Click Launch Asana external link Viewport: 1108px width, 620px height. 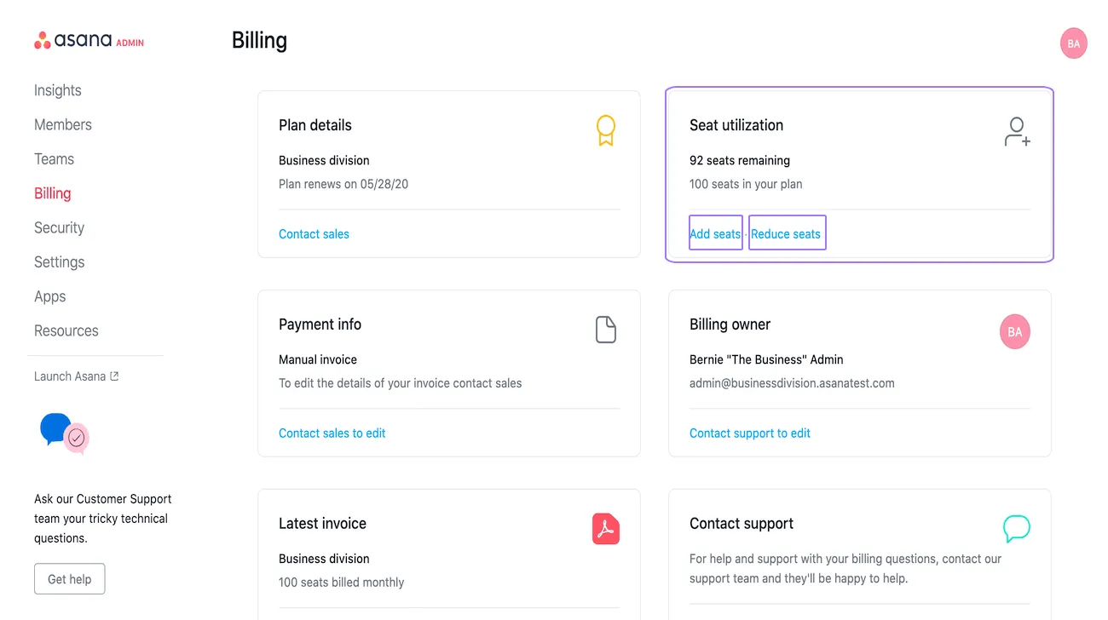click(x=76, y=376)
